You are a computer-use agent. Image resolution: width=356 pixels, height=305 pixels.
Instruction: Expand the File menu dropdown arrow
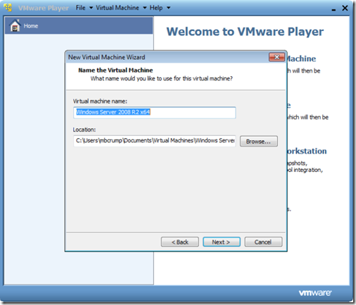[91, 8]
